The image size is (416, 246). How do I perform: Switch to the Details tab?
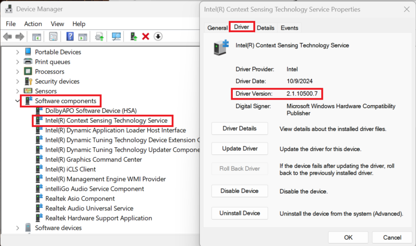point(265,28)
